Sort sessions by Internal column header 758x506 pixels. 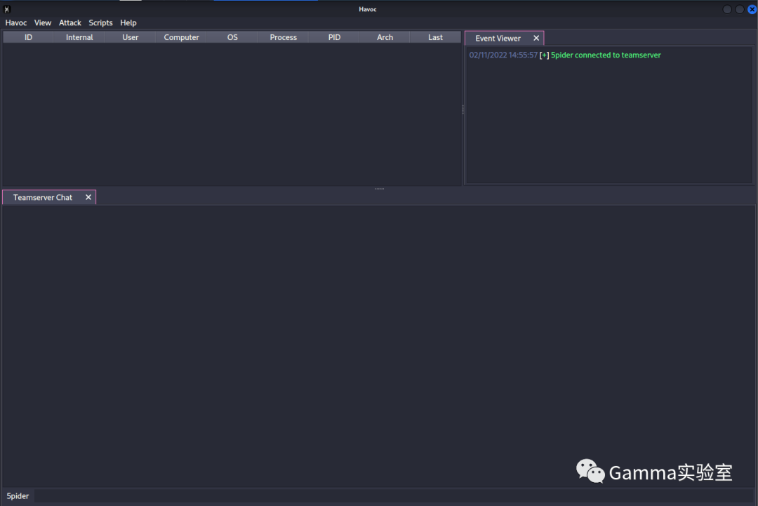coord(79,37)
